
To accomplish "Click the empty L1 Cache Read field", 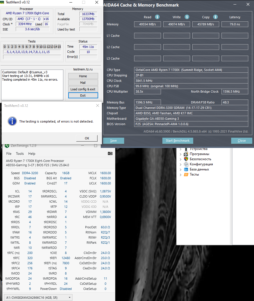I will [x=147, y=36].
